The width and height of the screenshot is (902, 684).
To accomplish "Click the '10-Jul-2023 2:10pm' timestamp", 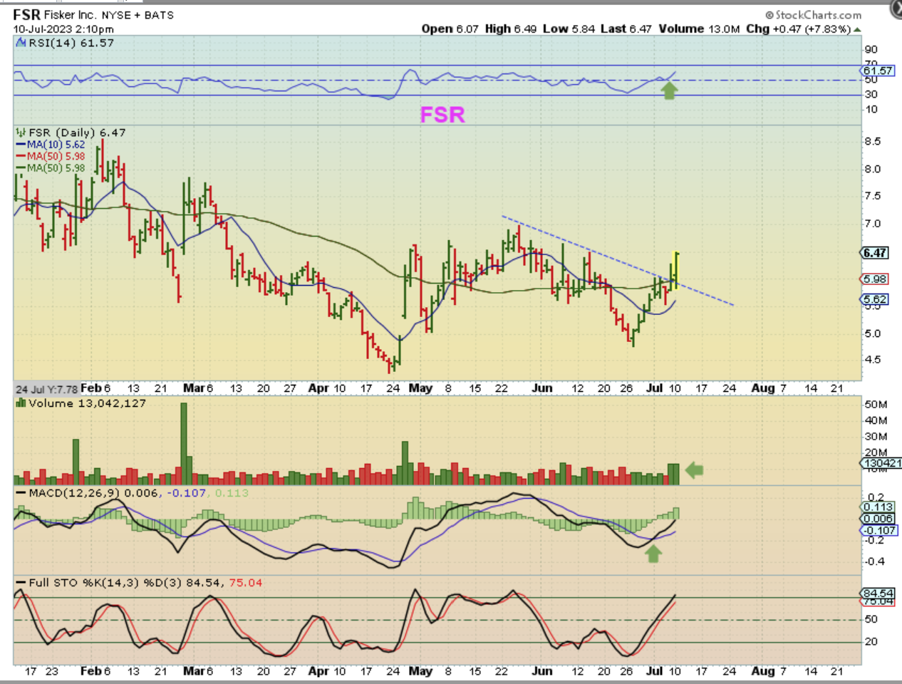I will [63, 29].
